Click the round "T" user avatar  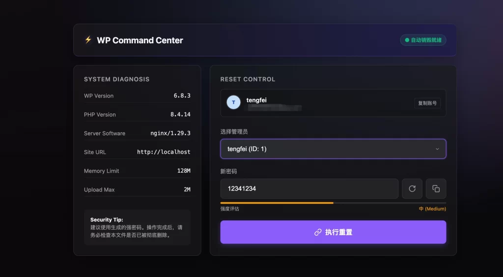[233, 102]
